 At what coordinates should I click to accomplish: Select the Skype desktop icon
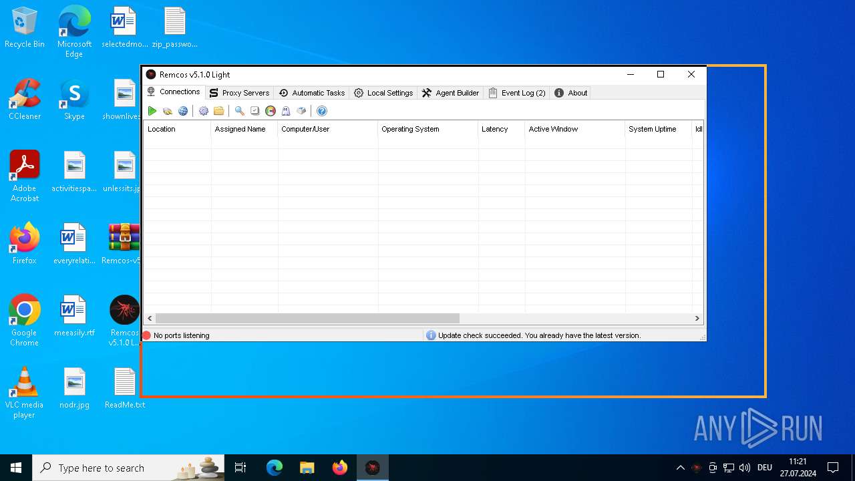click(74, 100)
